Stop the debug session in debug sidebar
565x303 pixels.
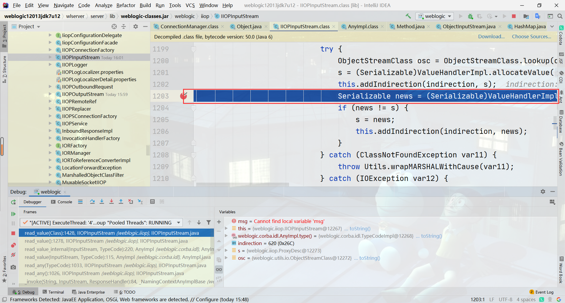pos(13,233)
